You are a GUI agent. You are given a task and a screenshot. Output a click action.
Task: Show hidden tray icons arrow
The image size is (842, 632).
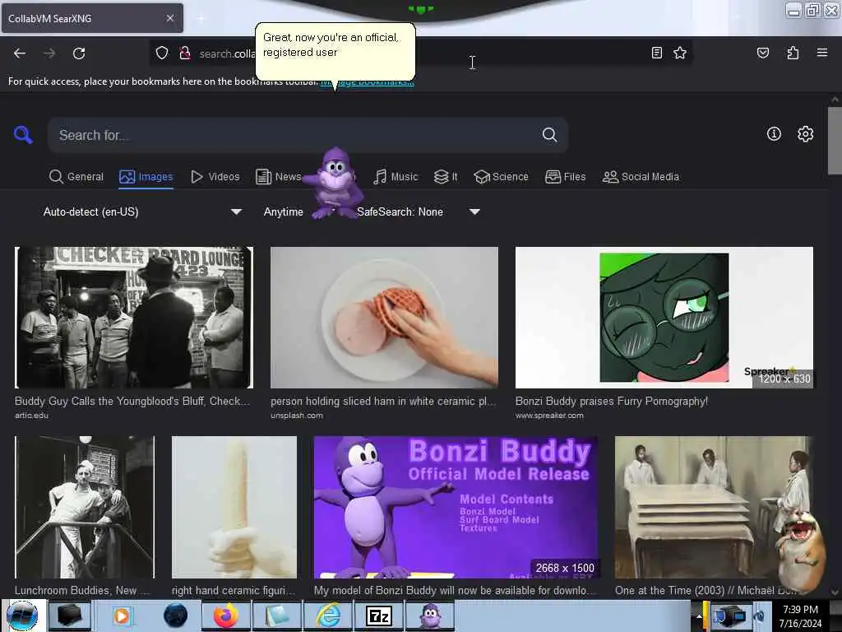coord(699,616)
